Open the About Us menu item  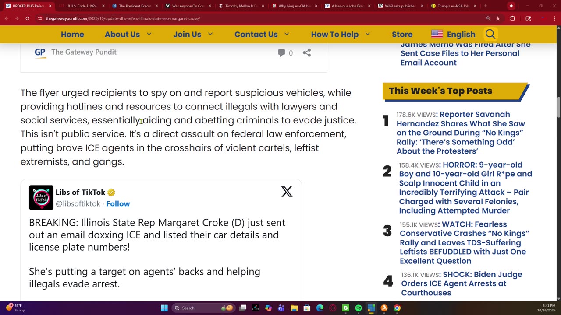pos(122,34)
